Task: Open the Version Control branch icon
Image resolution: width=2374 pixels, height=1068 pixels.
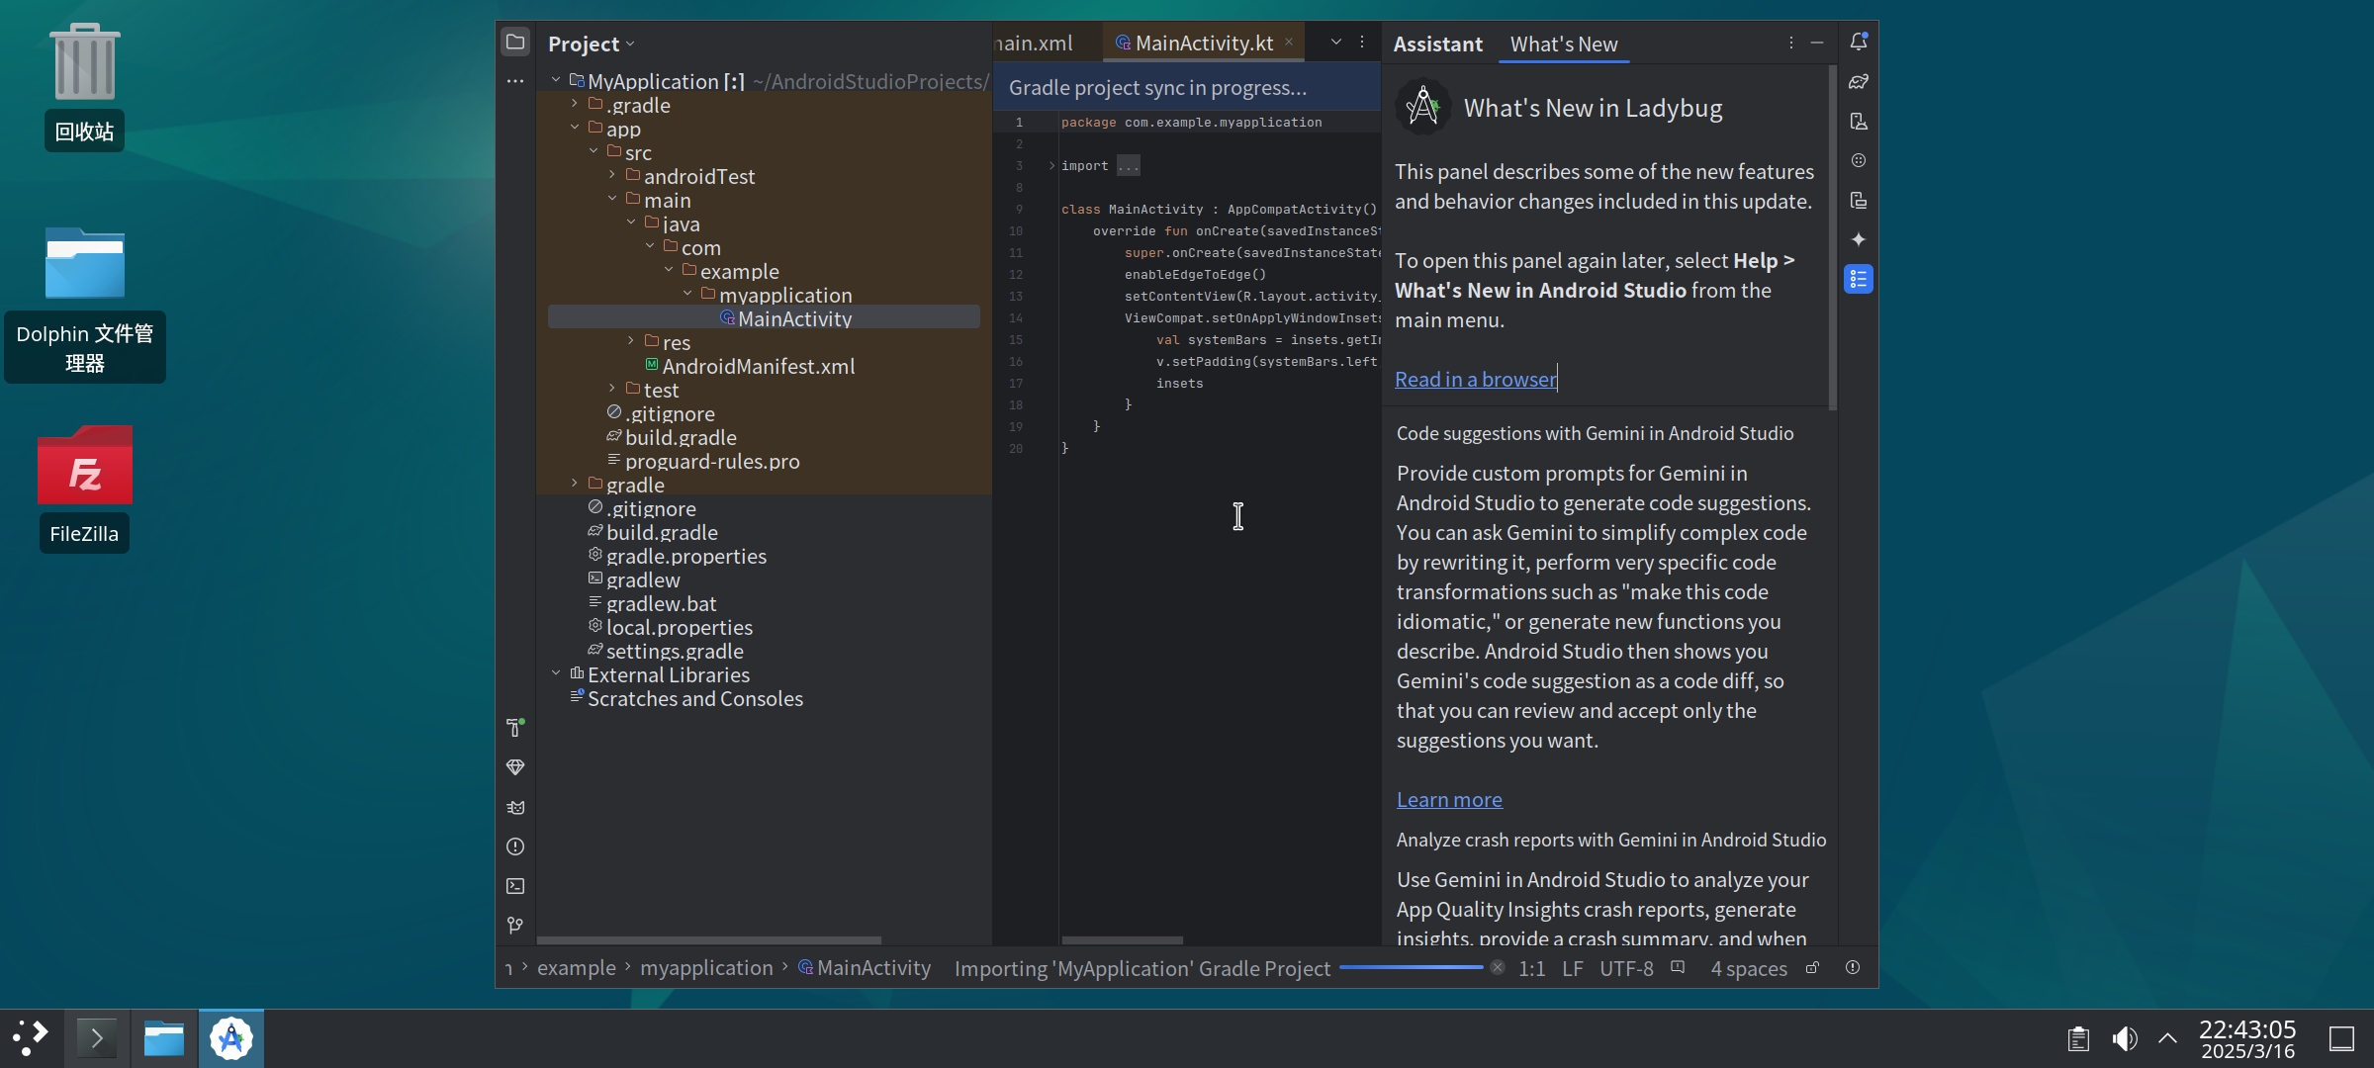Action: coord(514,926)
